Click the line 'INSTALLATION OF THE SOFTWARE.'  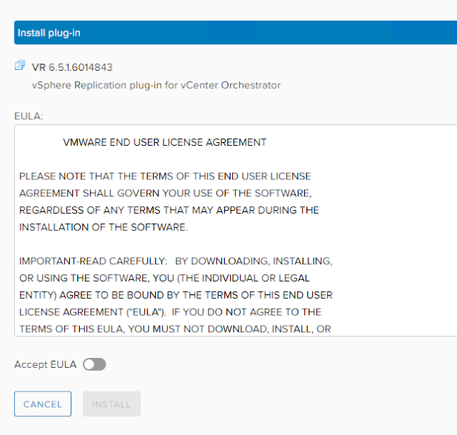tap(104, 227)
